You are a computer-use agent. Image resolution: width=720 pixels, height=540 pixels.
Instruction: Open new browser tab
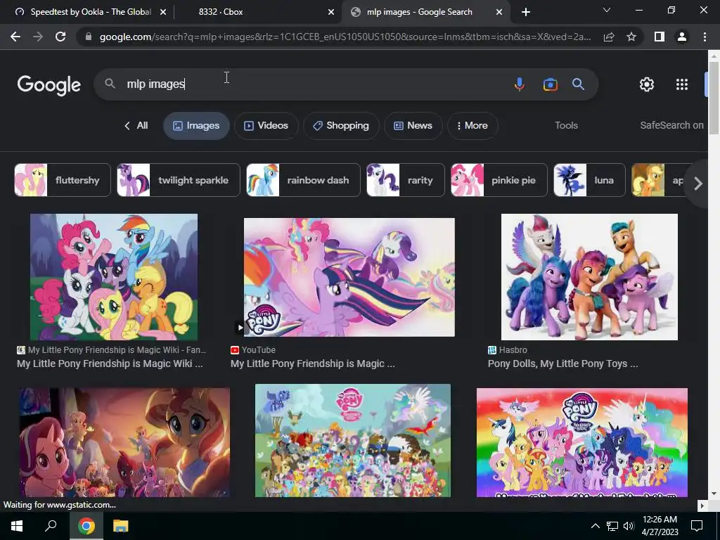click(526, 12)
